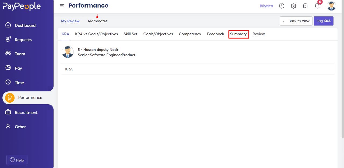
Task: Open the Summary tab
Action: tap(238, 34)
